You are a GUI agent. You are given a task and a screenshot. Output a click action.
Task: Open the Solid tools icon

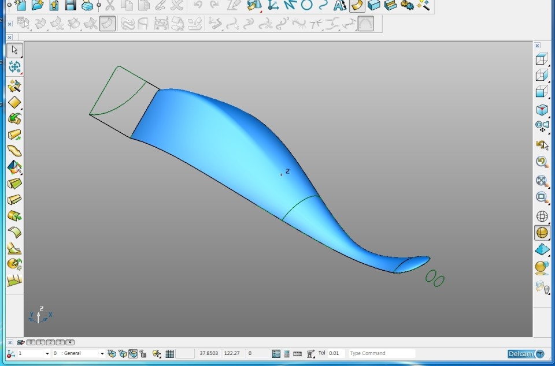tap(374, 5)
